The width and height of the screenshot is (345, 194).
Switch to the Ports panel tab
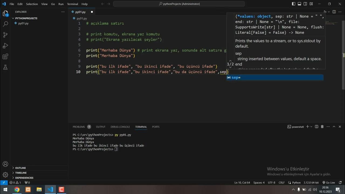click(x=156, y=127)
